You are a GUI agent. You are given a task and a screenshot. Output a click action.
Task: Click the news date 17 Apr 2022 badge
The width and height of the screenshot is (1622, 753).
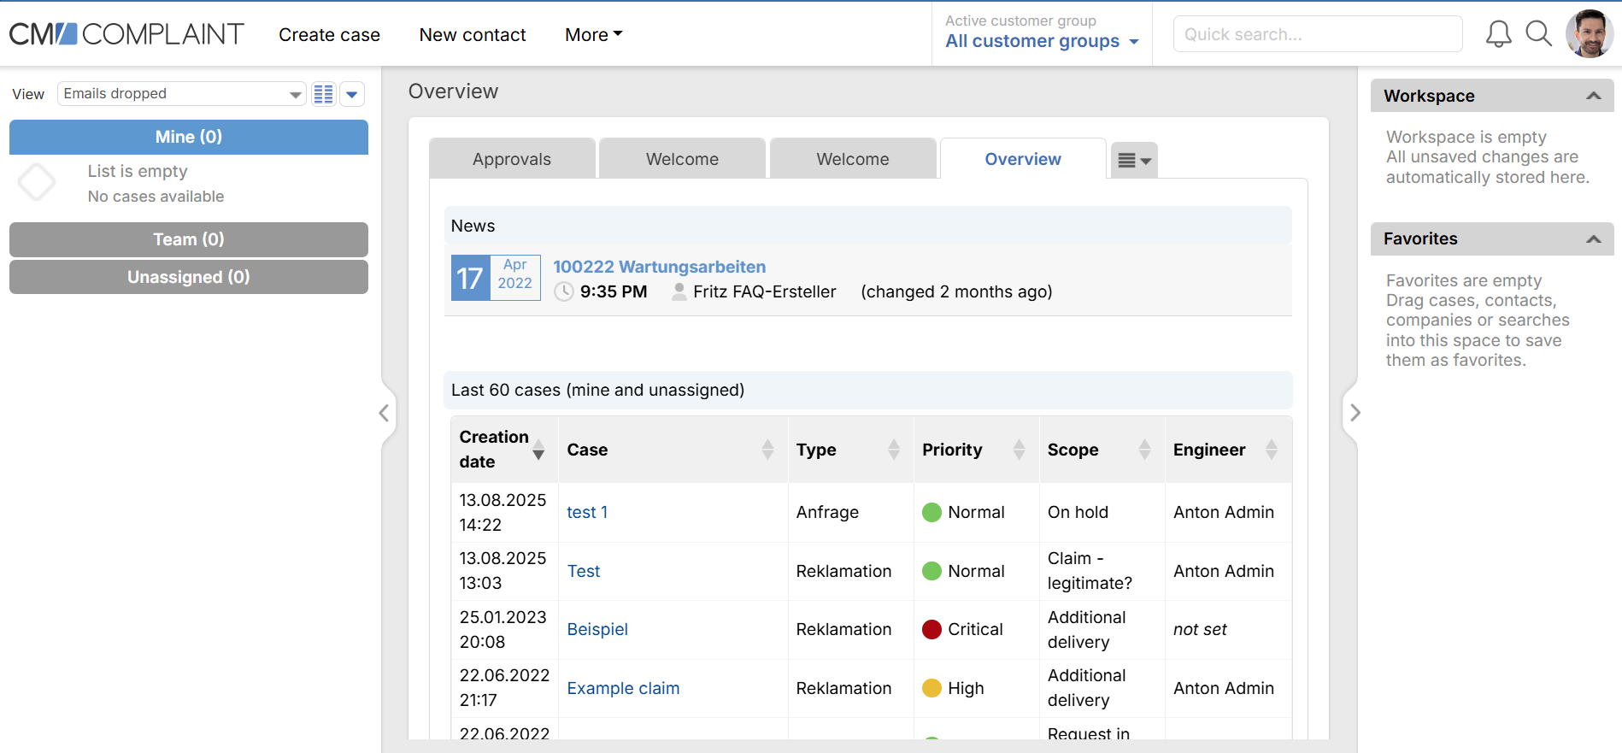[496, 278]
